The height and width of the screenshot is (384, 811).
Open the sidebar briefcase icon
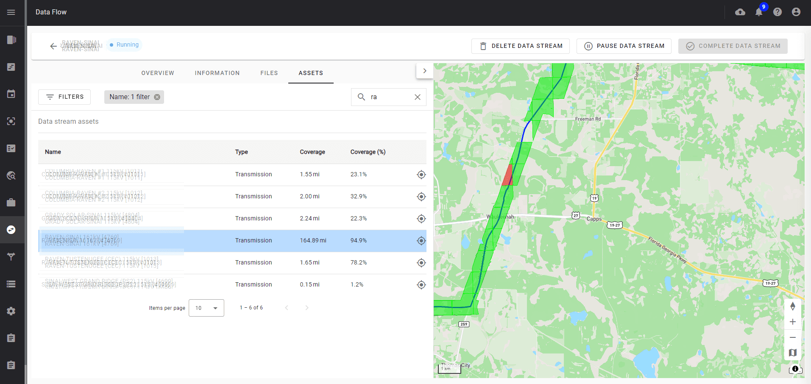coord(11,203)
